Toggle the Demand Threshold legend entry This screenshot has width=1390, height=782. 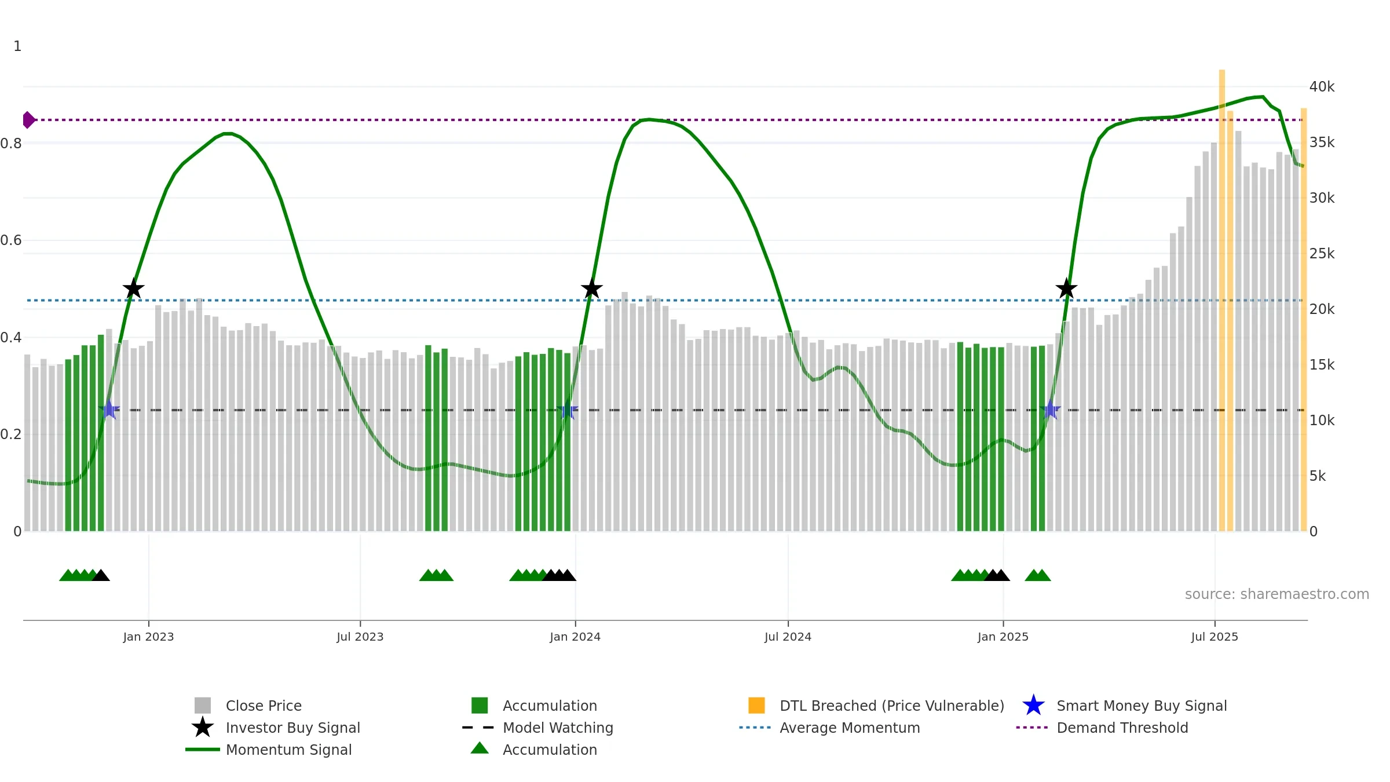pyautogui.click(x=1102, y=728)
